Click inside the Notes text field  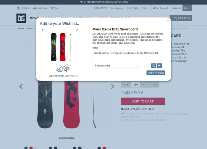(127, 56)
